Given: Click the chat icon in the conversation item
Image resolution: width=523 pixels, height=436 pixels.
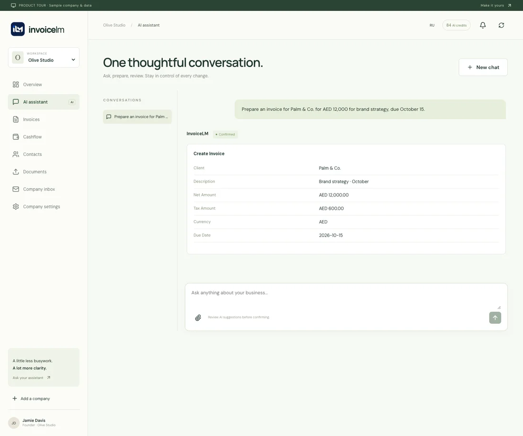Looking at the screenshot, I should [x=109, y=117].
